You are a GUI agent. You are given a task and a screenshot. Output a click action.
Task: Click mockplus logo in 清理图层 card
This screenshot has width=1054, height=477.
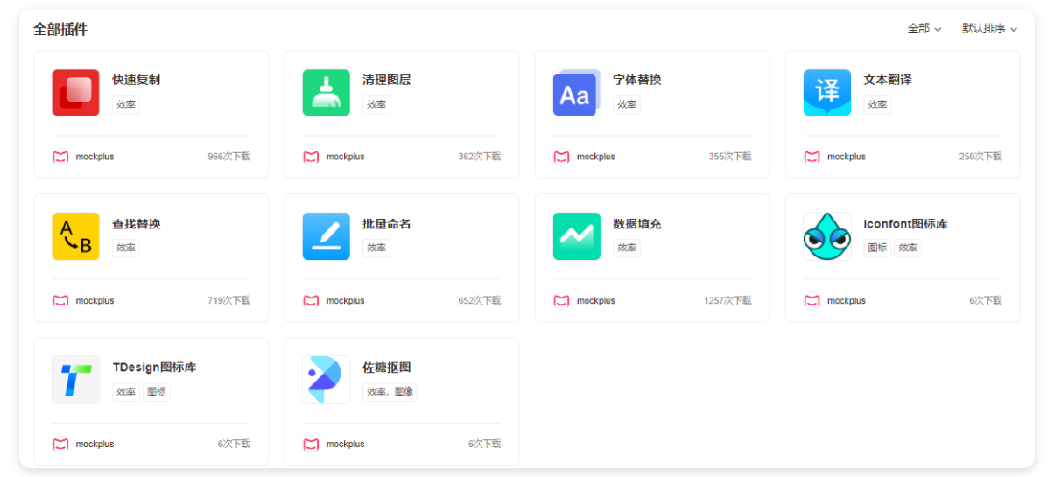pos(311,157)
